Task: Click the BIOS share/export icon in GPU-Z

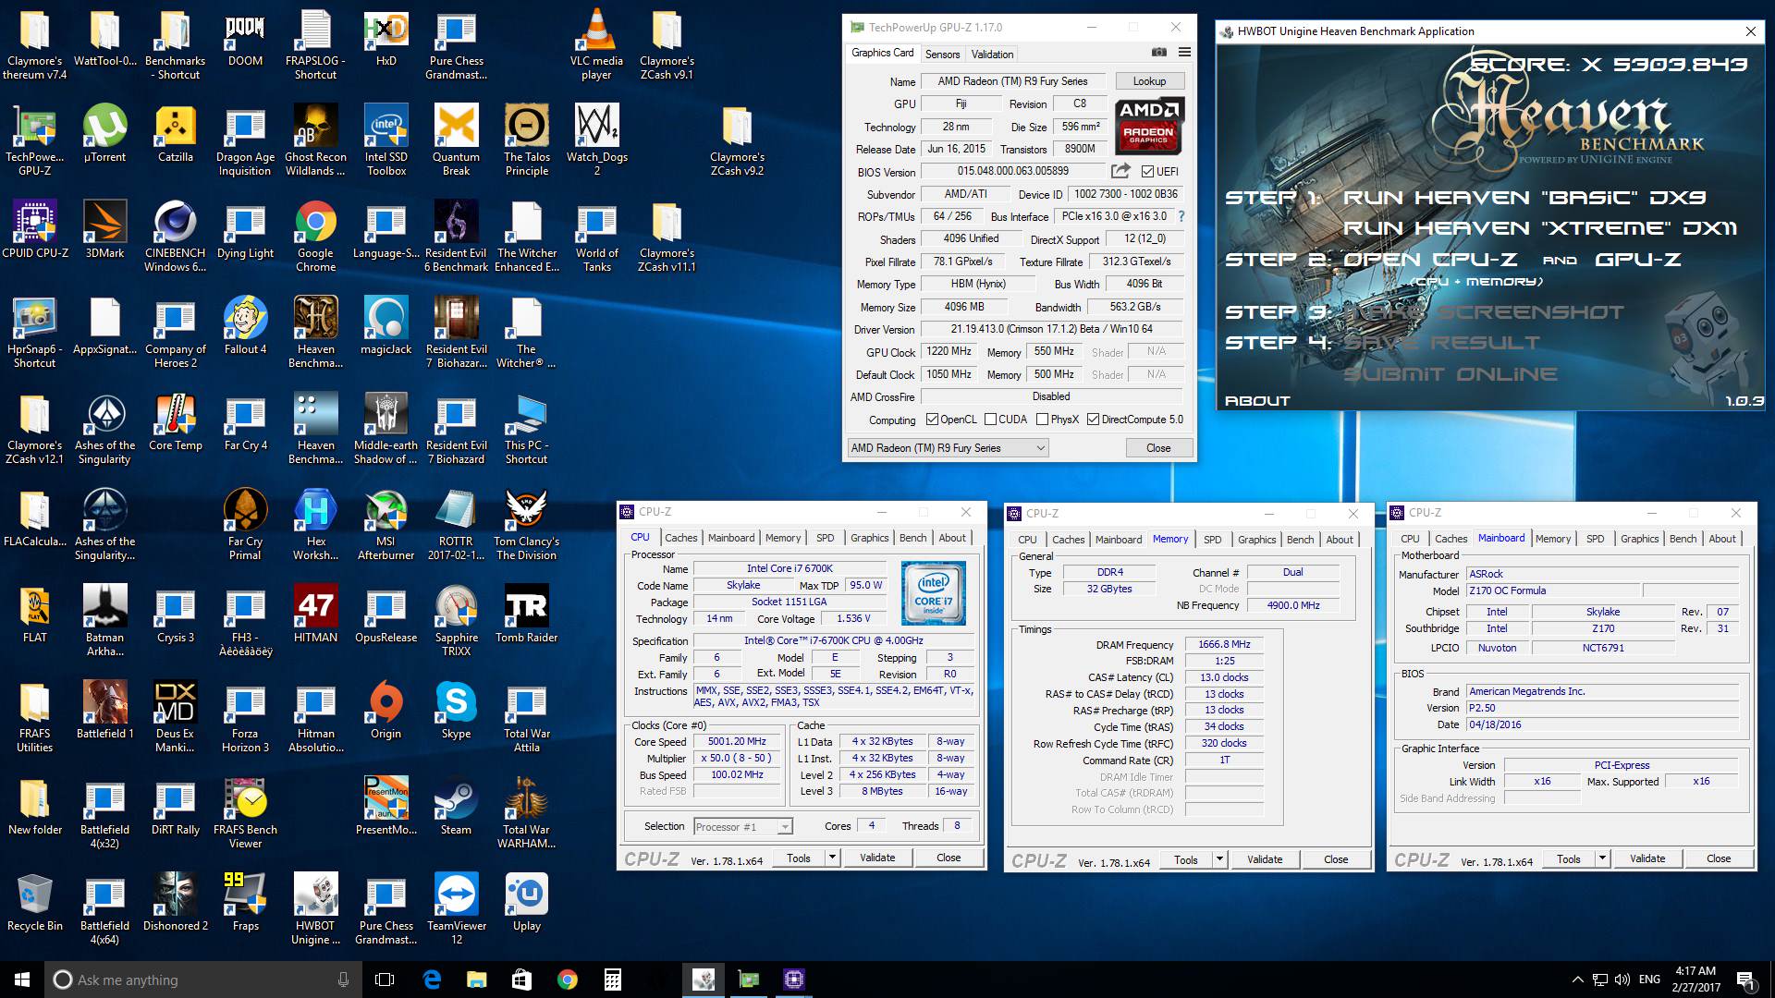Action: point(1120,171)
